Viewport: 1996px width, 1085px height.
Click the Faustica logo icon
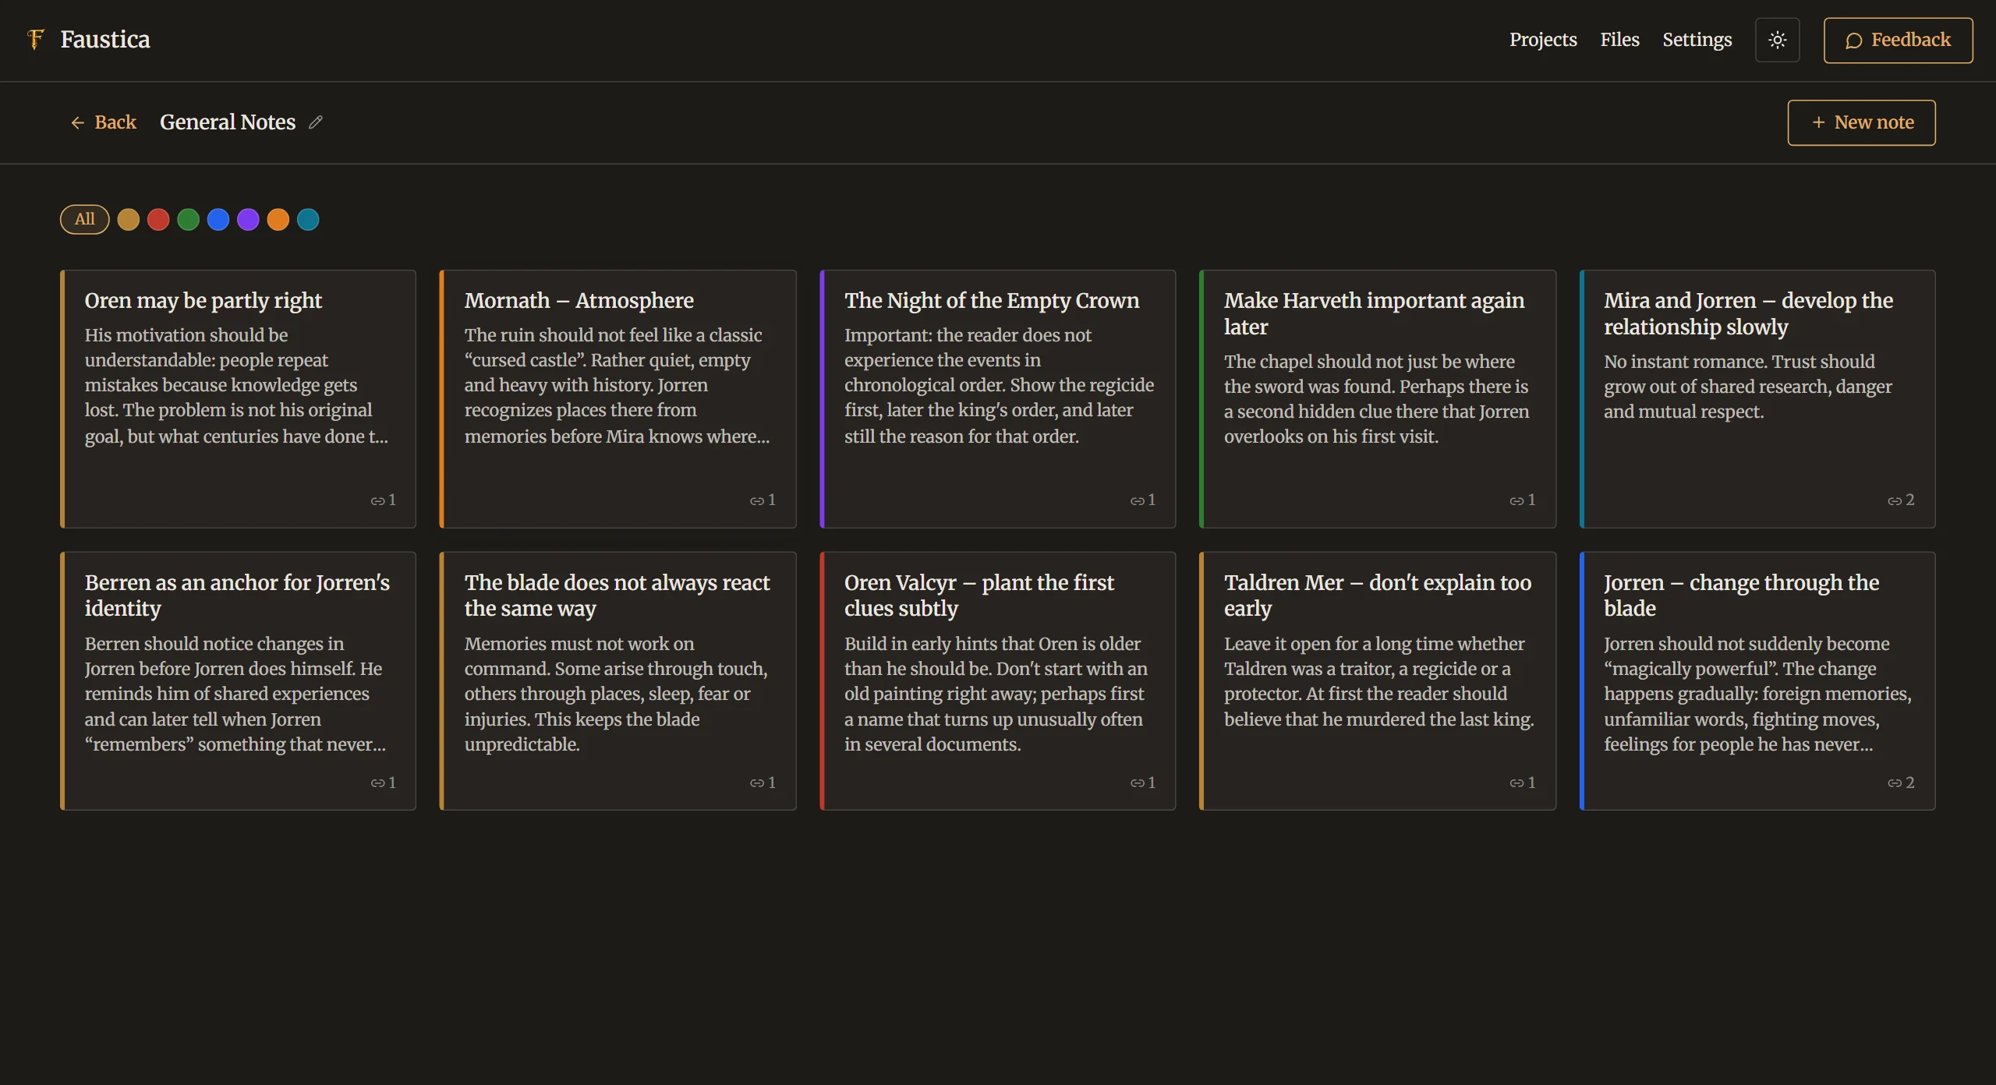click(36, 40)
